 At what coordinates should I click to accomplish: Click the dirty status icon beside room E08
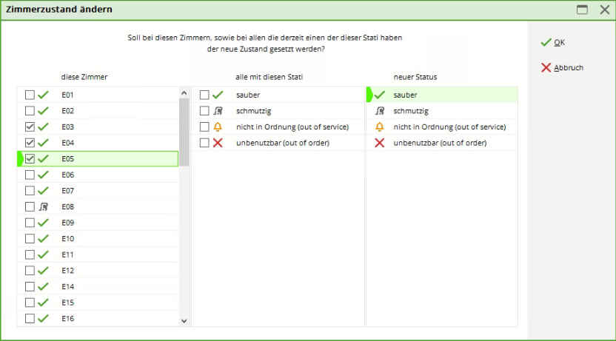[44, 207]
